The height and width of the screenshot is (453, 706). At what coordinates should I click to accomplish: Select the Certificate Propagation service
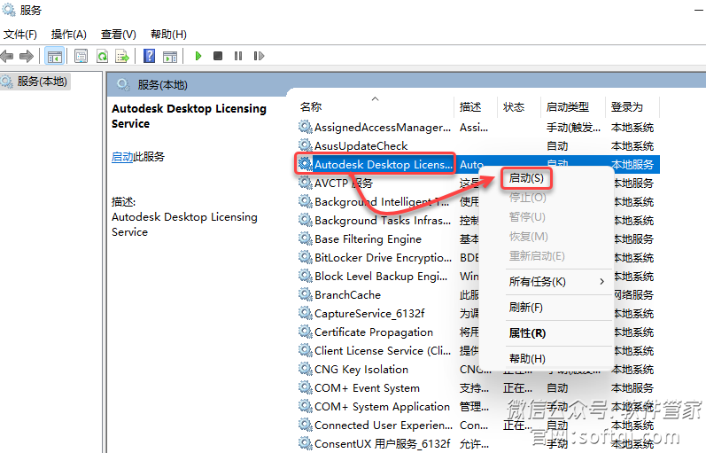373,332
